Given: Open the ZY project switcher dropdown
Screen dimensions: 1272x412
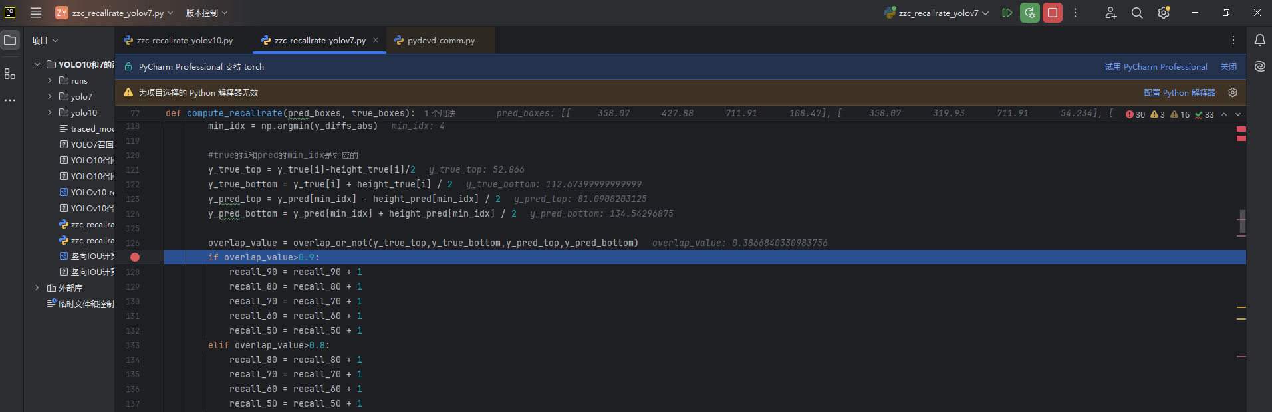Looking at the screenshot, I should [x=114, y=13].
